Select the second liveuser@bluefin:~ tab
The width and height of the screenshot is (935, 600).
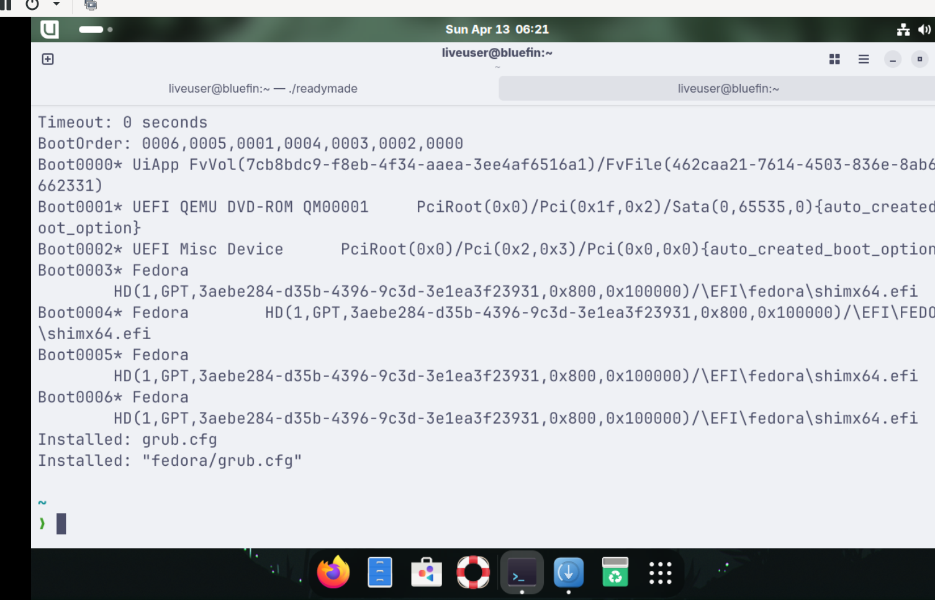728,88
